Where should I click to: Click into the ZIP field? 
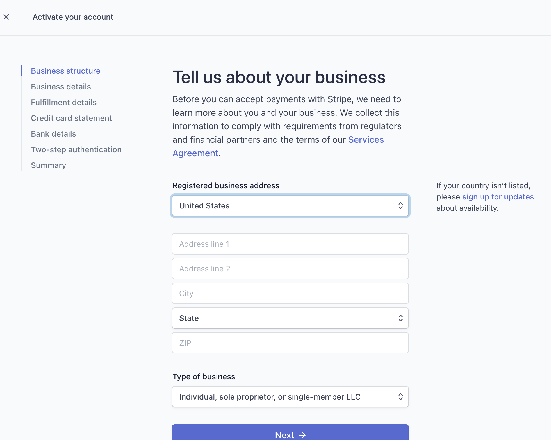(x=290, y=343)
